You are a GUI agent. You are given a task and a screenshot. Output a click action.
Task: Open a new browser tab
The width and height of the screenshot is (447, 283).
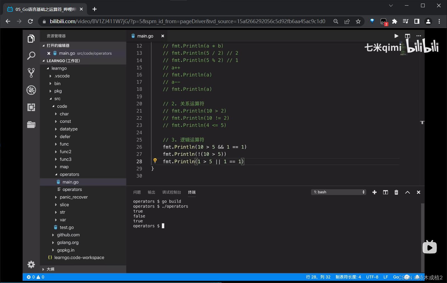click(x=94, y=9)
